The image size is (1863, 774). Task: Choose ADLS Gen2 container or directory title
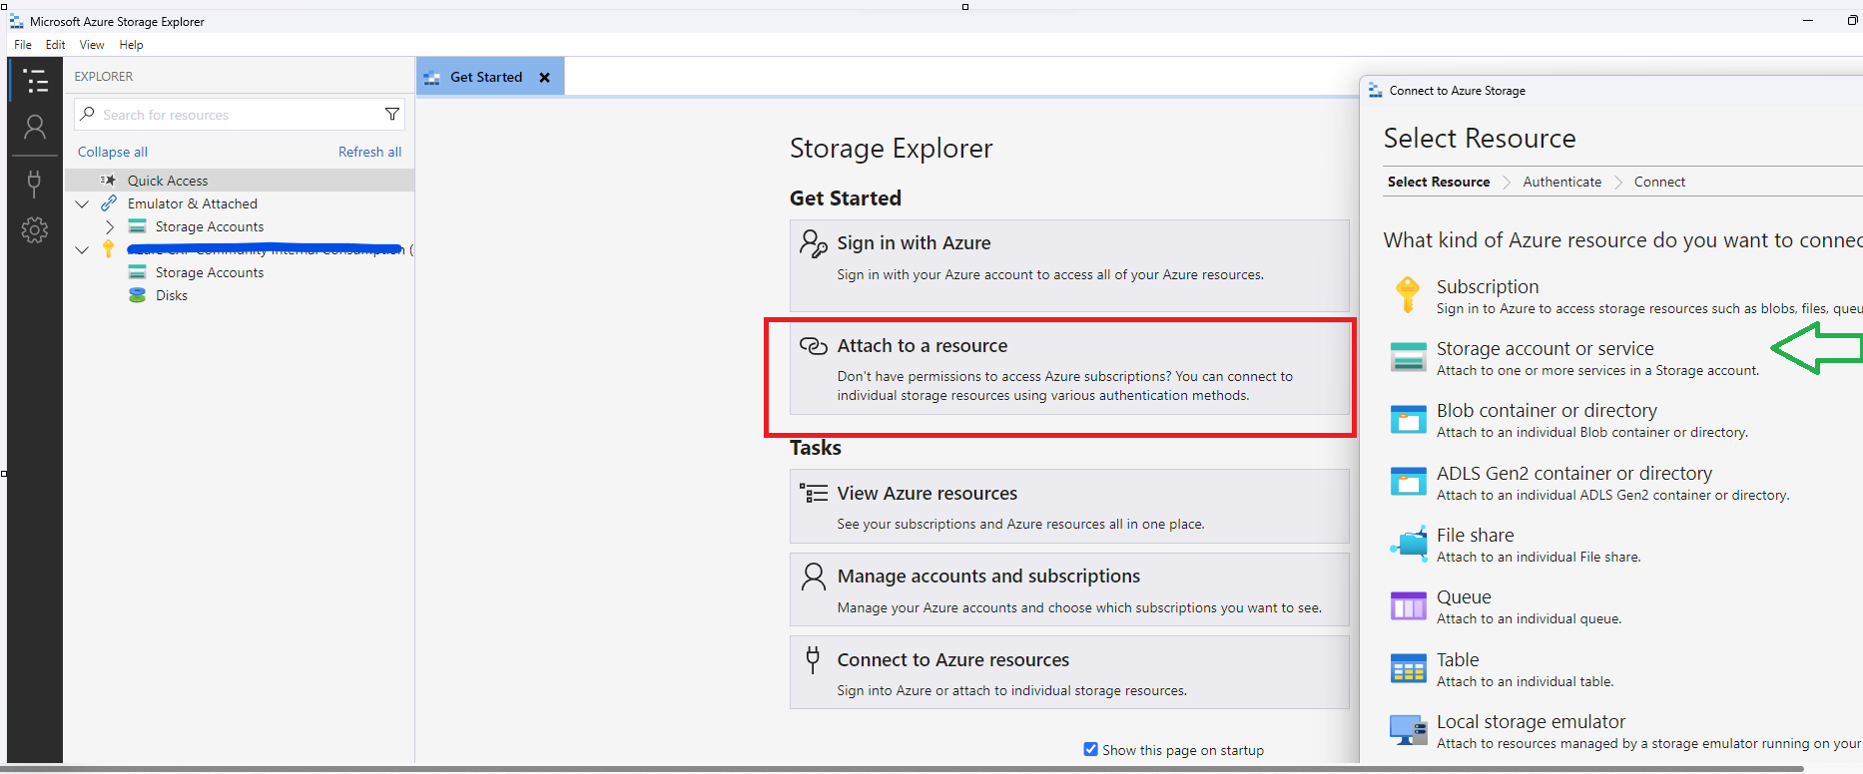coord(1574,473)
